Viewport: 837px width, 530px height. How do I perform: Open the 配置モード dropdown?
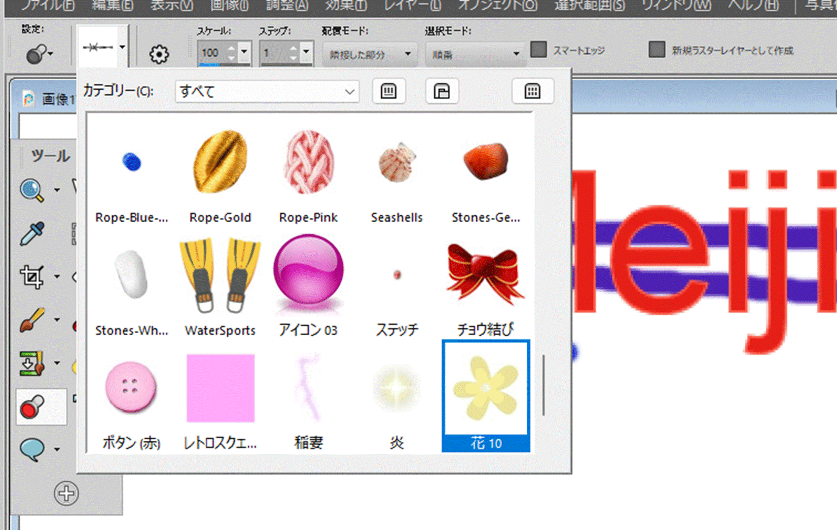coord(369,54)
